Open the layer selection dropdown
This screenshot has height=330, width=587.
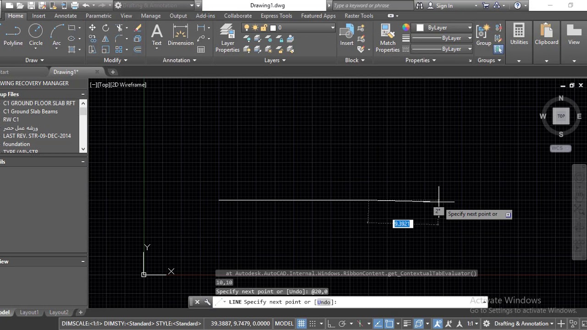point(288,27)
